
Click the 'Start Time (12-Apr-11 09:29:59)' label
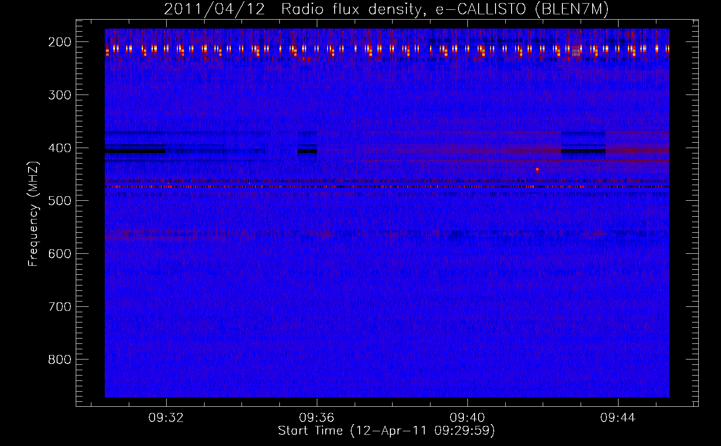[386, 431]
